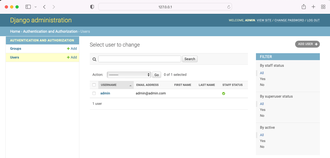This screenshot has width=330, height=158.
Task: Open the privacy shield icon
Action: coord(92,7)
